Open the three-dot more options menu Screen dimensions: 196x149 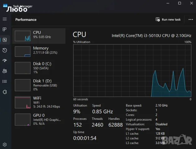pyautogui.click(x=191, y=20)
